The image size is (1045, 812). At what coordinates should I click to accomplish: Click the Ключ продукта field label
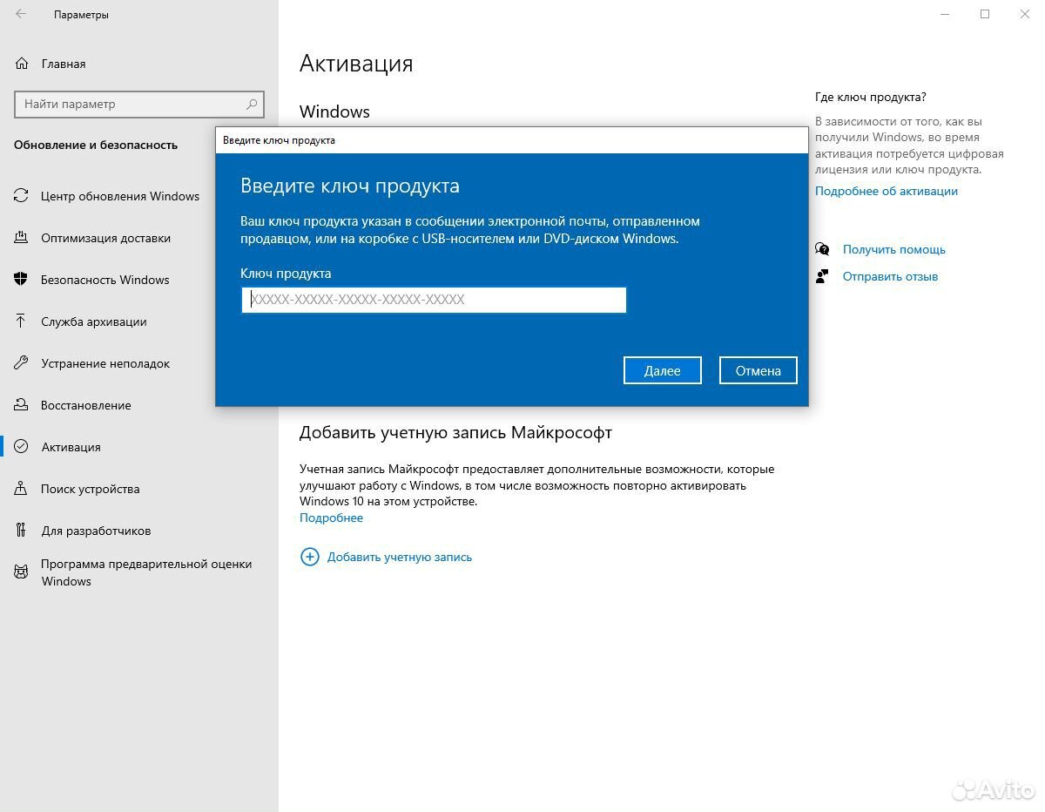point(286,274)
